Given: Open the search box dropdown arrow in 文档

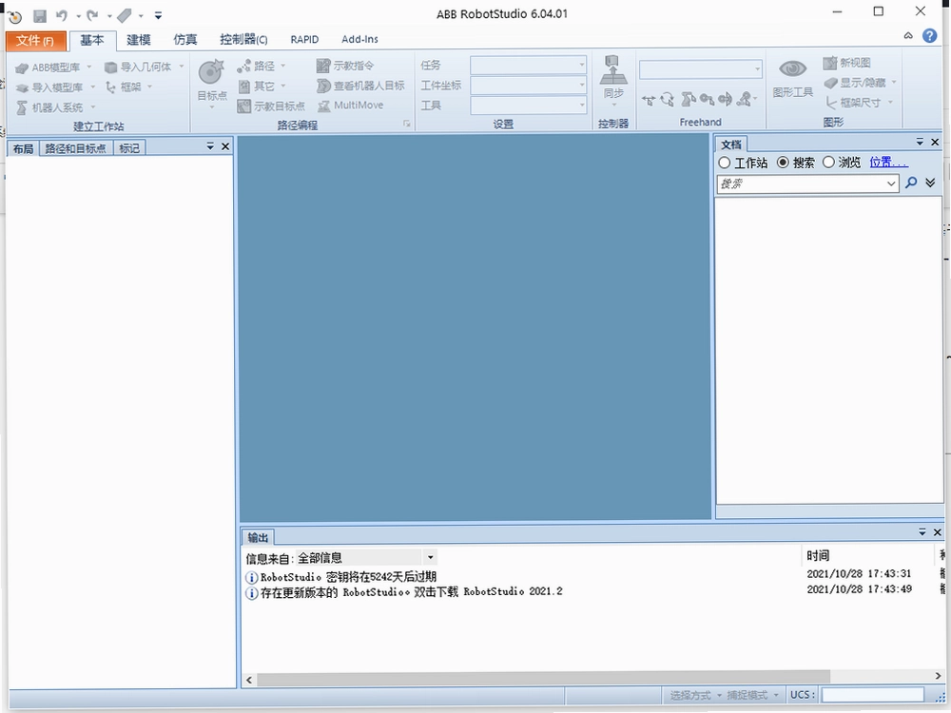Looking at the screenshot, I should (x=890, y=183).
